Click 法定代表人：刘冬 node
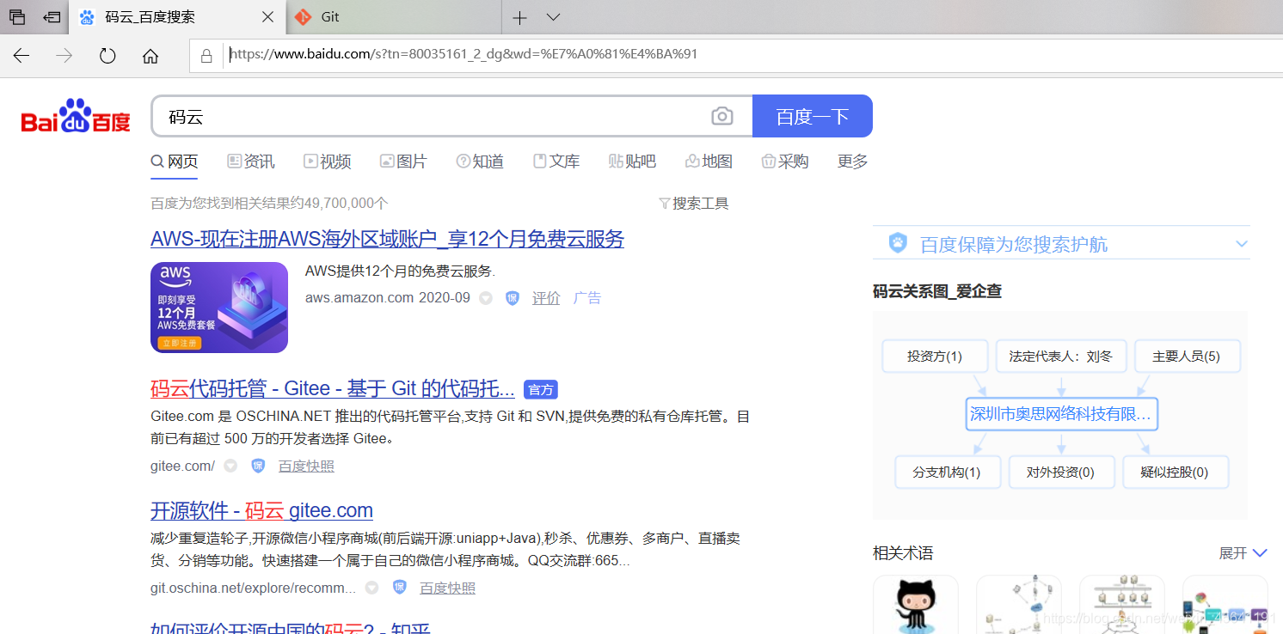The height and width of the screenshot is (634, 1283). coord(1061,357)
